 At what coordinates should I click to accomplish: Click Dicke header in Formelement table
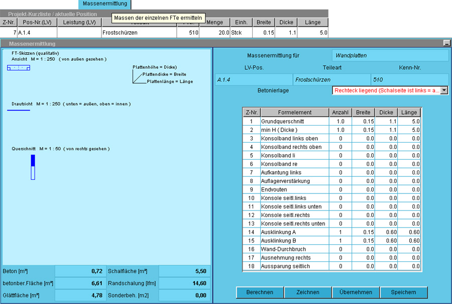[386, 112]
